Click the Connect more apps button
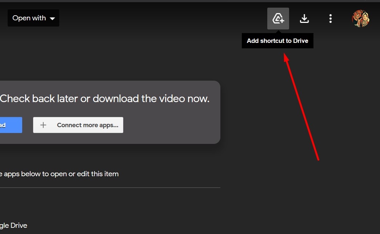The height and width of the screenshot is (234, 380). (78, 125)
